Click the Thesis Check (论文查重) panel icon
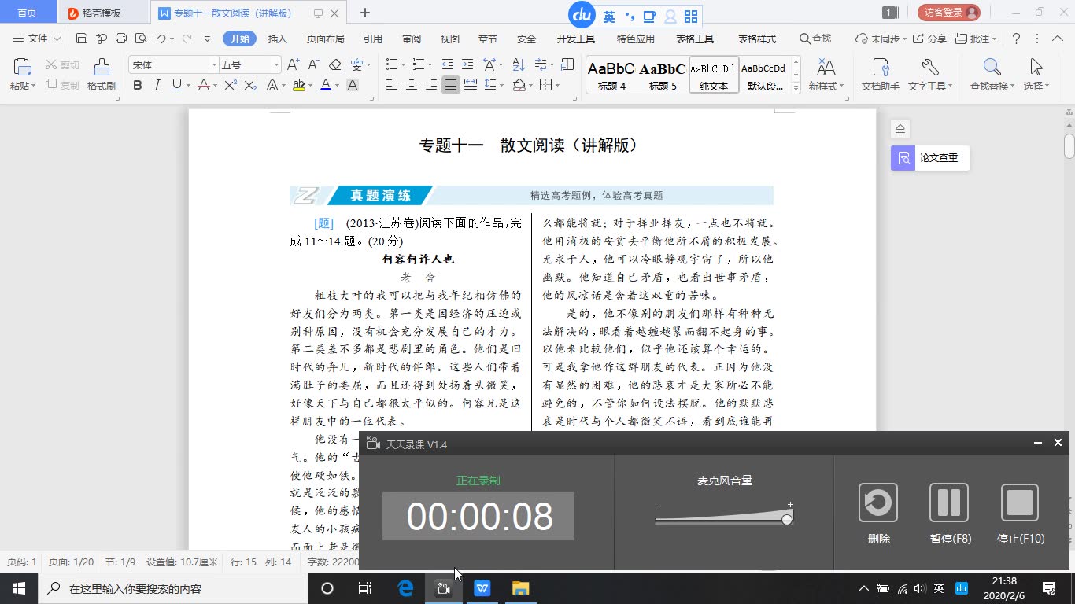Viewport: 1075px width, 604px height. [903, 157]
